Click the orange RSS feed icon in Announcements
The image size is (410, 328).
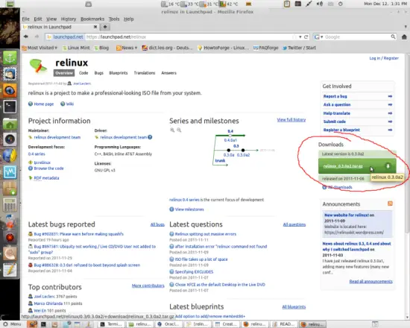click(x=390, y=204)
